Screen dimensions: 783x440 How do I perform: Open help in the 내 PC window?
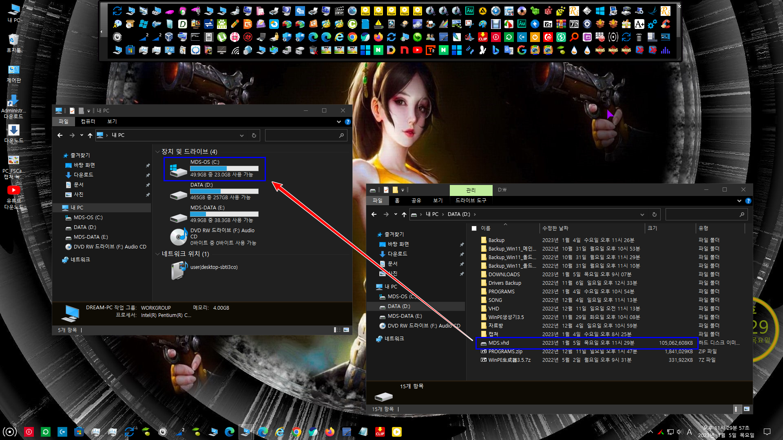pyautogui.click(x=347, y=122)
